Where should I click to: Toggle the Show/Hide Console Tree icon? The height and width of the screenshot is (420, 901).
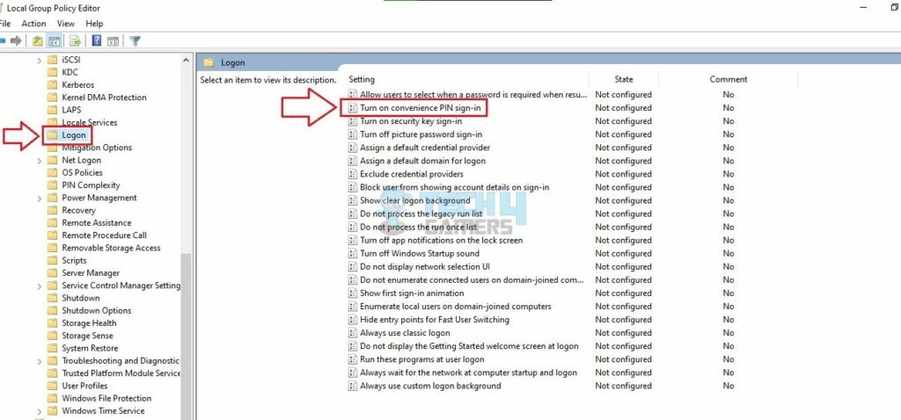click(55, 40)
